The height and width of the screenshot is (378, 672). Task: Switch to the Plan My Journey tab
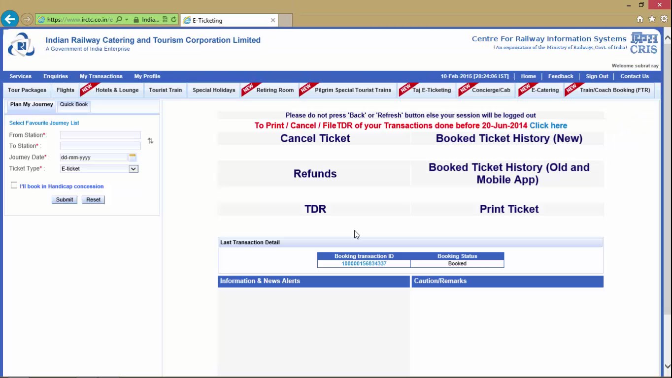pyautogui.click(x=32, y=104)
